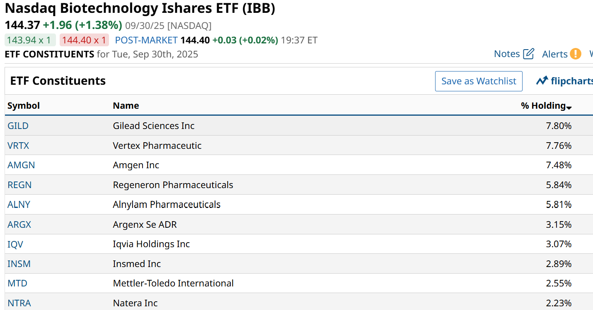Click the % Holding sort arrow

(569, 107)
